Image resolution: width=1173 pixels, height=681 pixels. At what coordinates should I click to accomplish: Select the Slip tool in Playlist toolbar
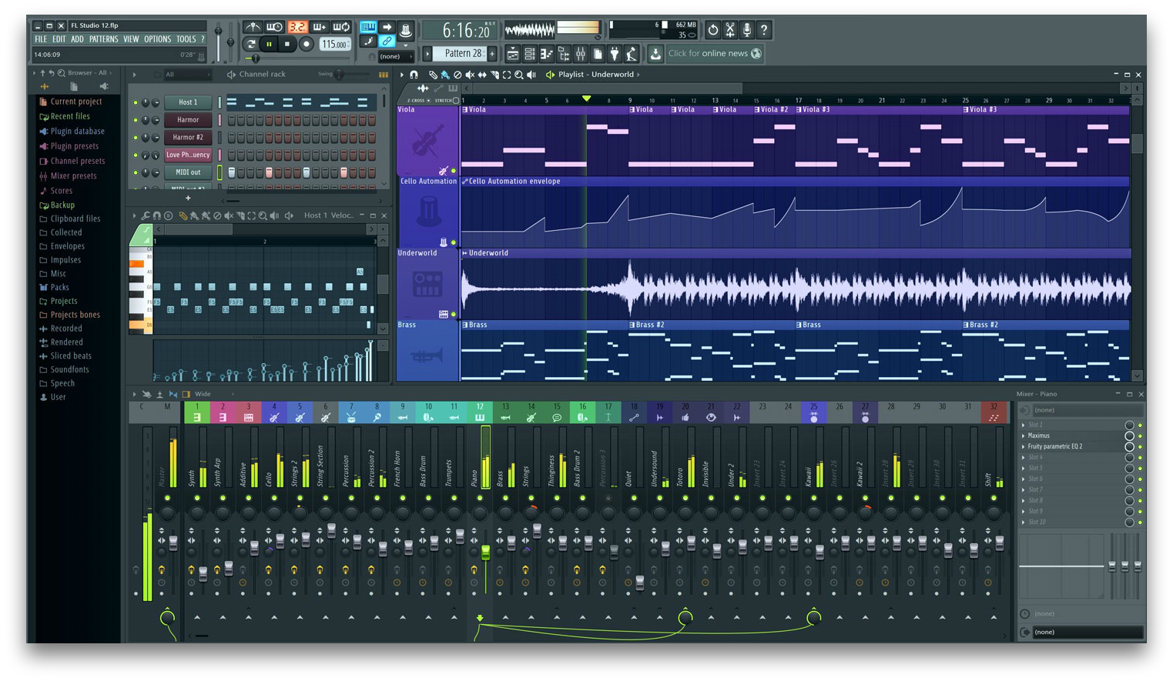[482, 75]
